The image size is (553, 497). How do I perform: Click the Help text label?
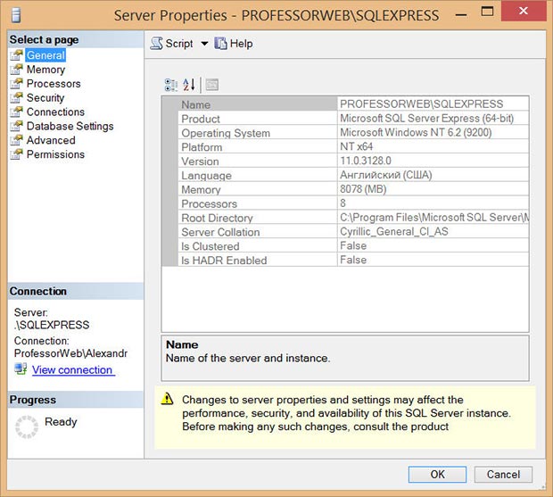pos(241,44)
